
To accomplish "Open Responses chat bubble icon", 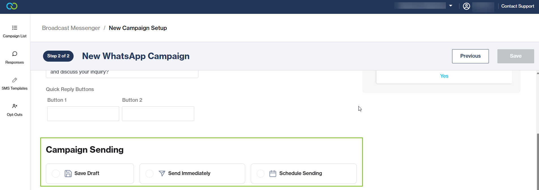I will 15,54.
